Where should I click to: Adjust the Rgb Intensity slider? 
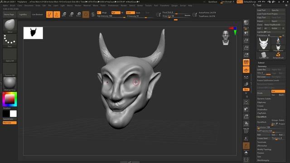111,16
